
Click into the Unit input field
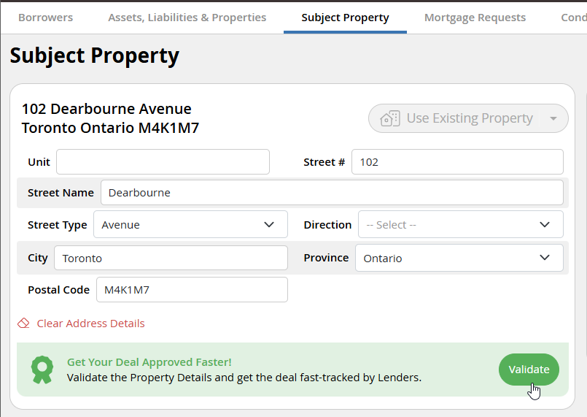pos(163,162)
